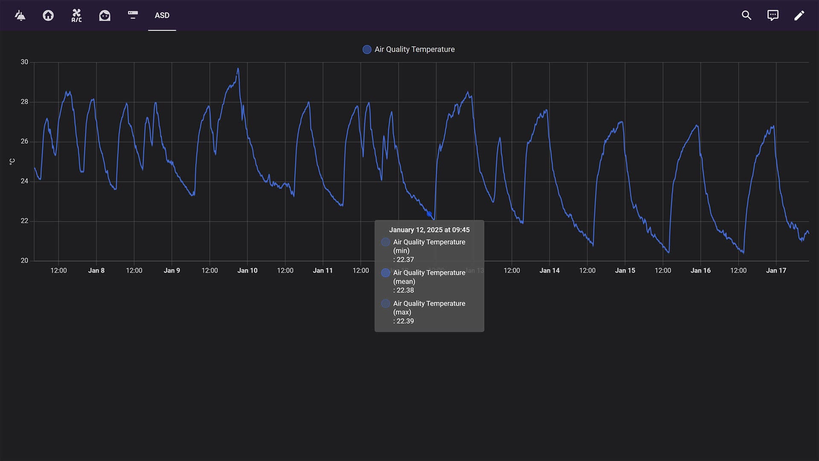Click the Jan 14 axis label

[549, 271]
